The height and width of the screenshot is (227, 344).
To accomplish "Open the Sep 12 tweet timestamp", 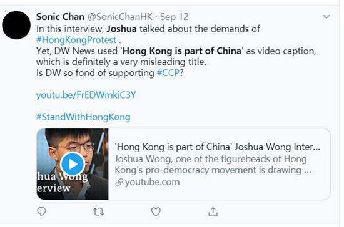I will (x=175, y=17).
